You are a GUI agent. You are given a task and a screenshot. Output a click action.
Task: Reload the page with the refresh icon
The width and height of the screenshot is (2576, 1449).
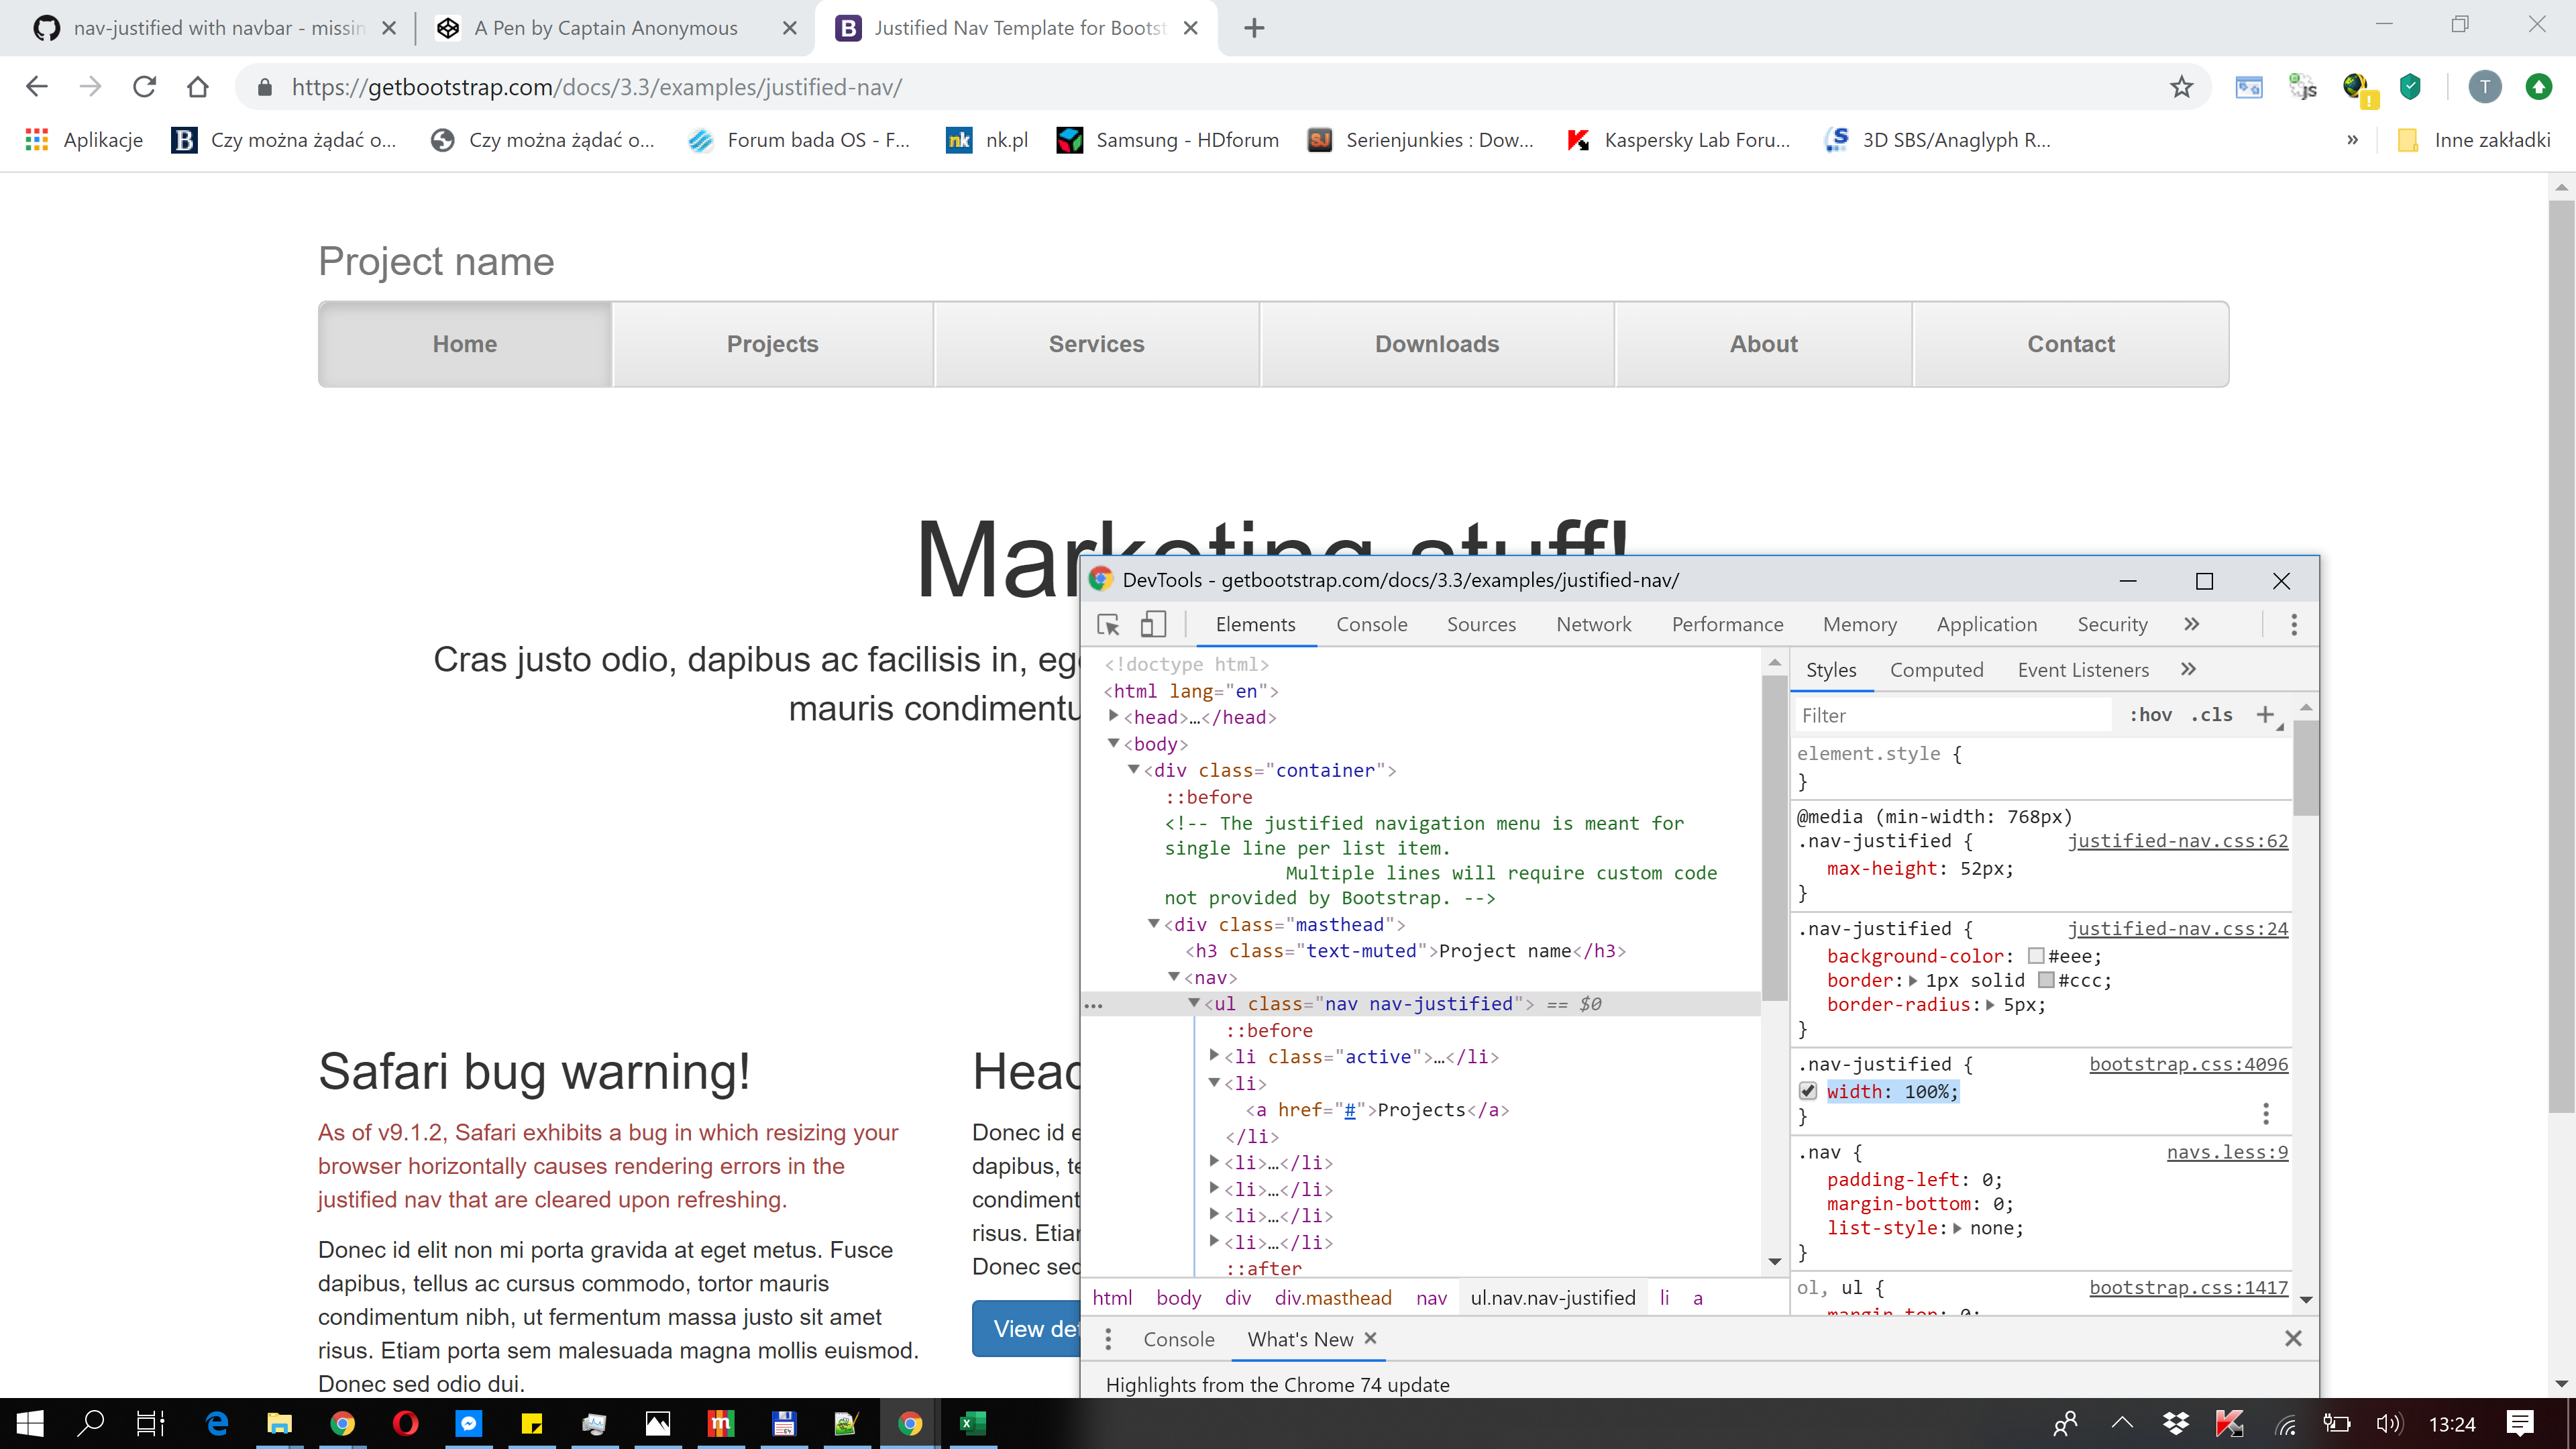point(144,87)
